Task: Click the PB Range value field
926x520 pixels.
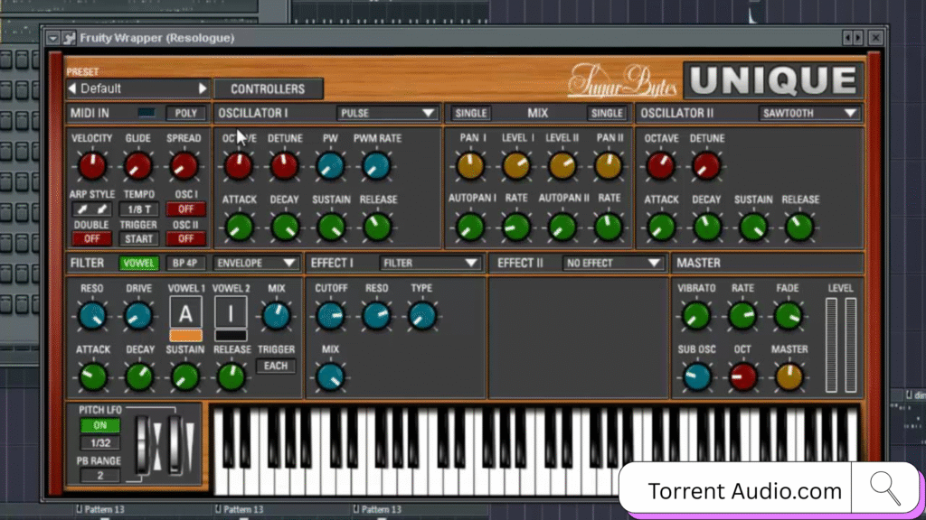Action: pos(99,476)
